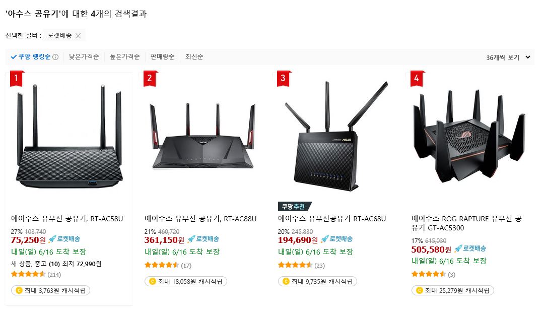Click the dropdown chevron next to 36개씩 보기
This screenshot has height=309, width=543.
tap(528, 57)
